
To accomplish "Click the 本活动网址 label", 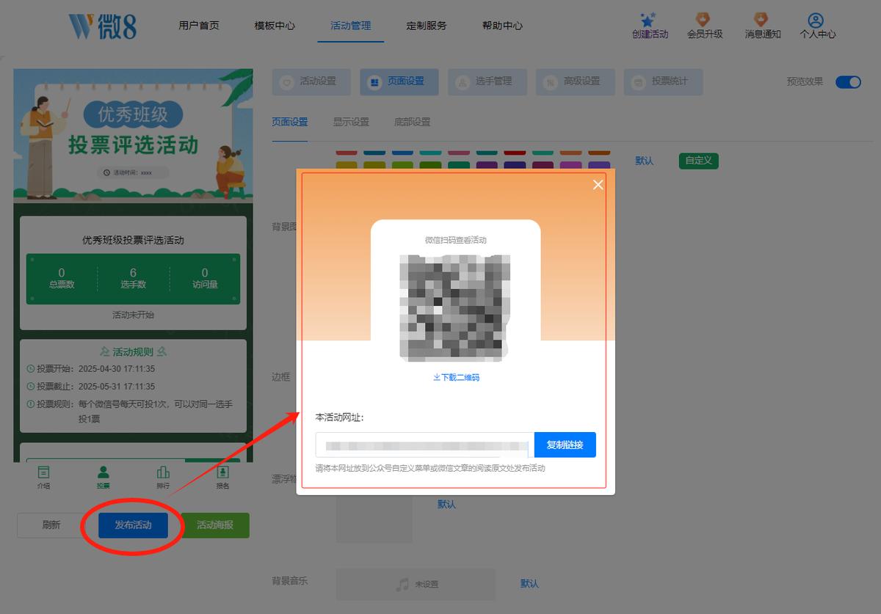I will (x=340, y=417).
